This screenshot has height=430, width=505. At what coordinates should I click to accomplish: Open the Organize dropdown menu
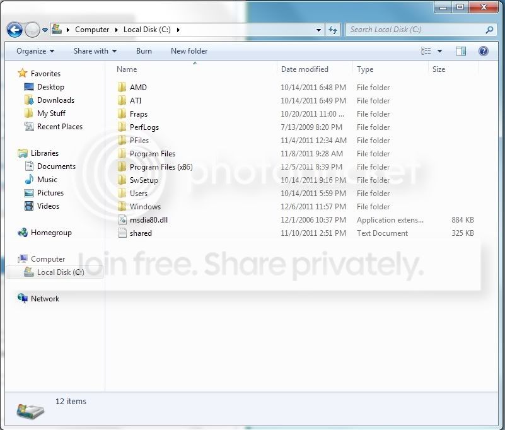35,51
